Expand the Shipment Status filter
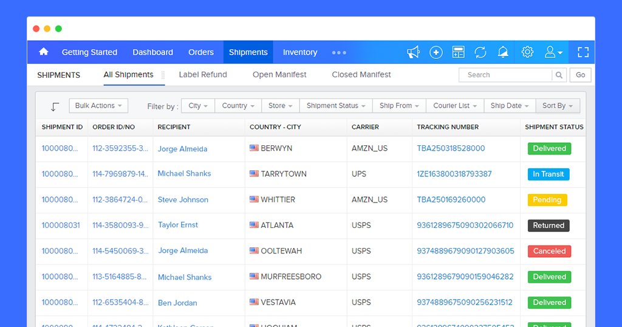 (x=336, y=106)
